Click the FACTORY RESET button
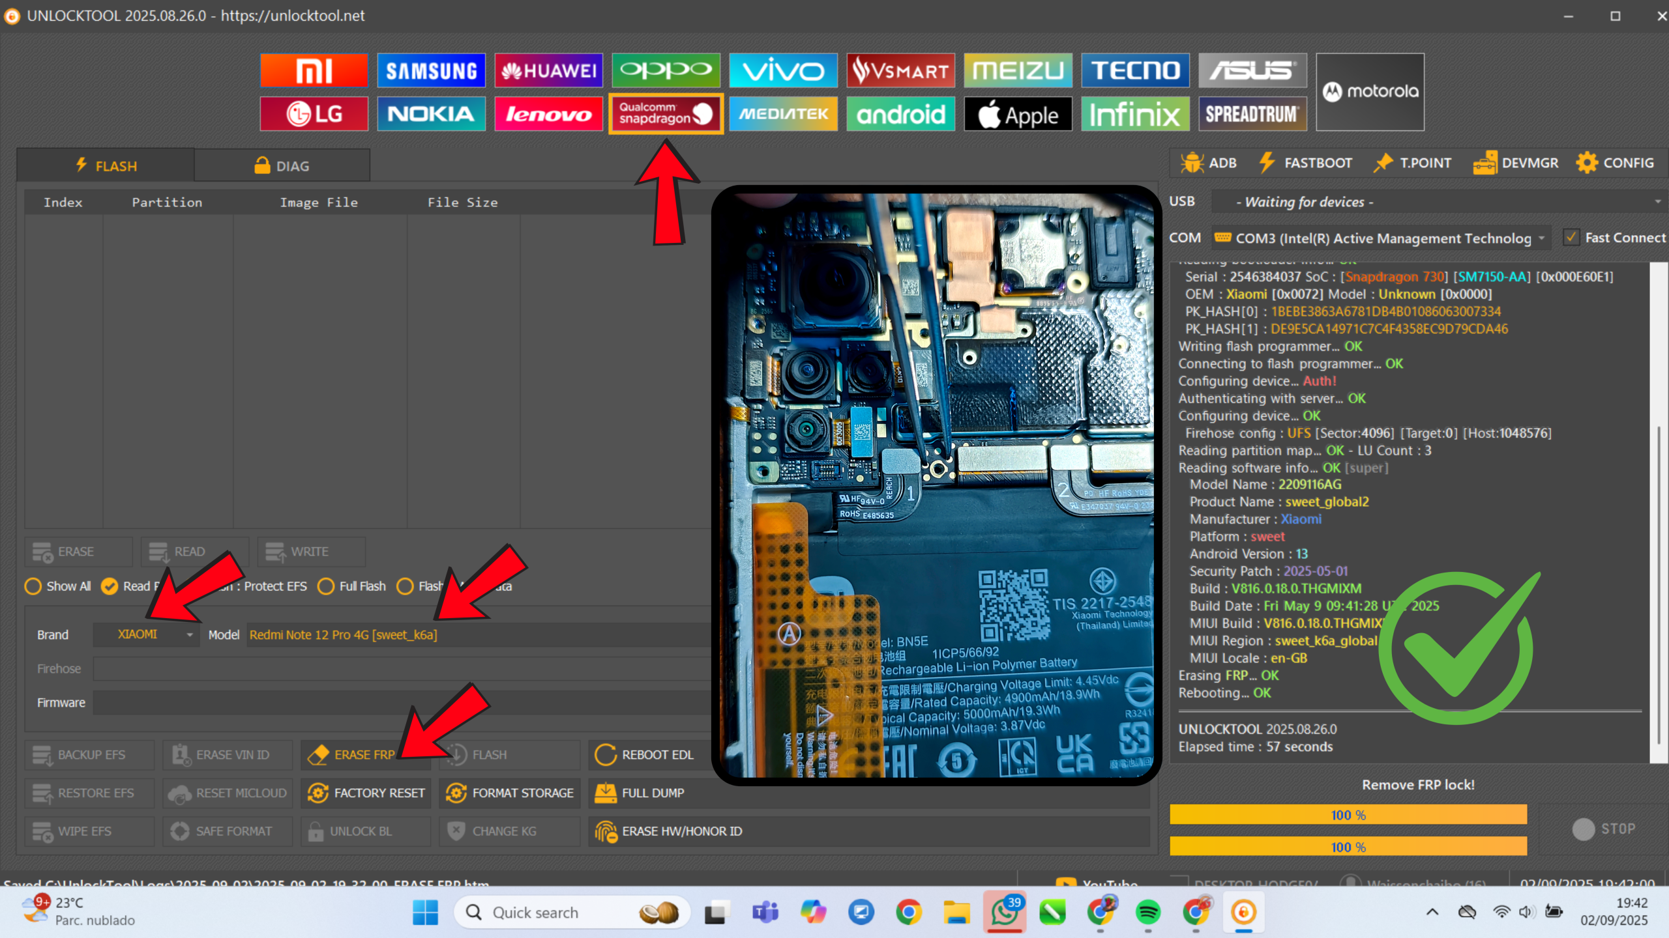 click(x=365, y=793)
